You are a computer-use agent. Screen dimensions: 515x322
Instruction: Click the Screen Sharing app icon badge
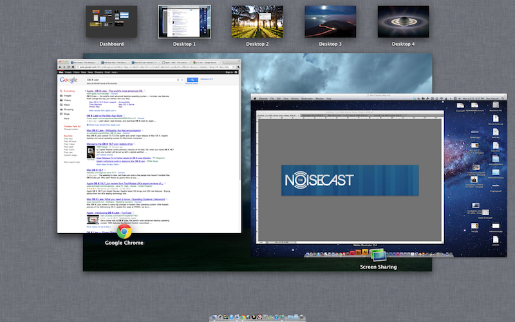click(x=378, y=256)
